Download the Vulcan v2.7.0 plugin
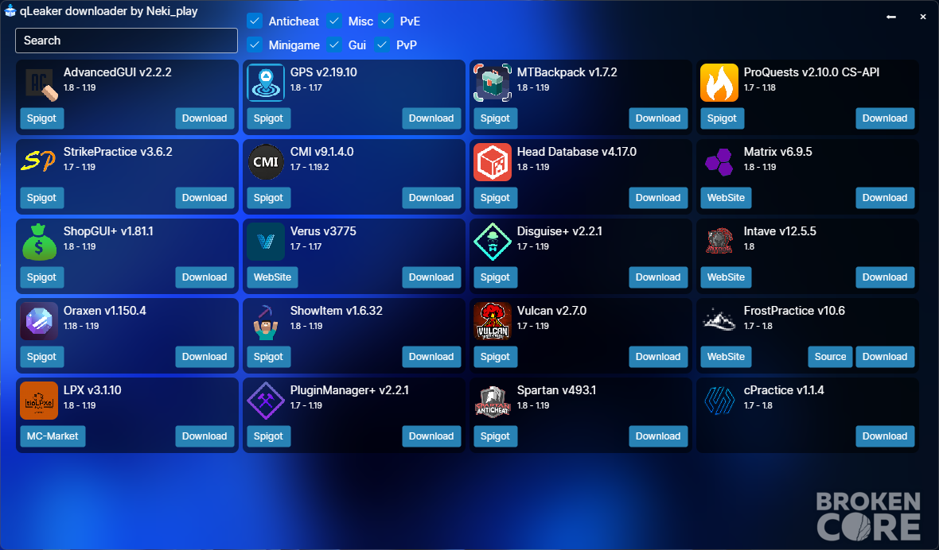The image size is (939, 550). pos(658,357)
